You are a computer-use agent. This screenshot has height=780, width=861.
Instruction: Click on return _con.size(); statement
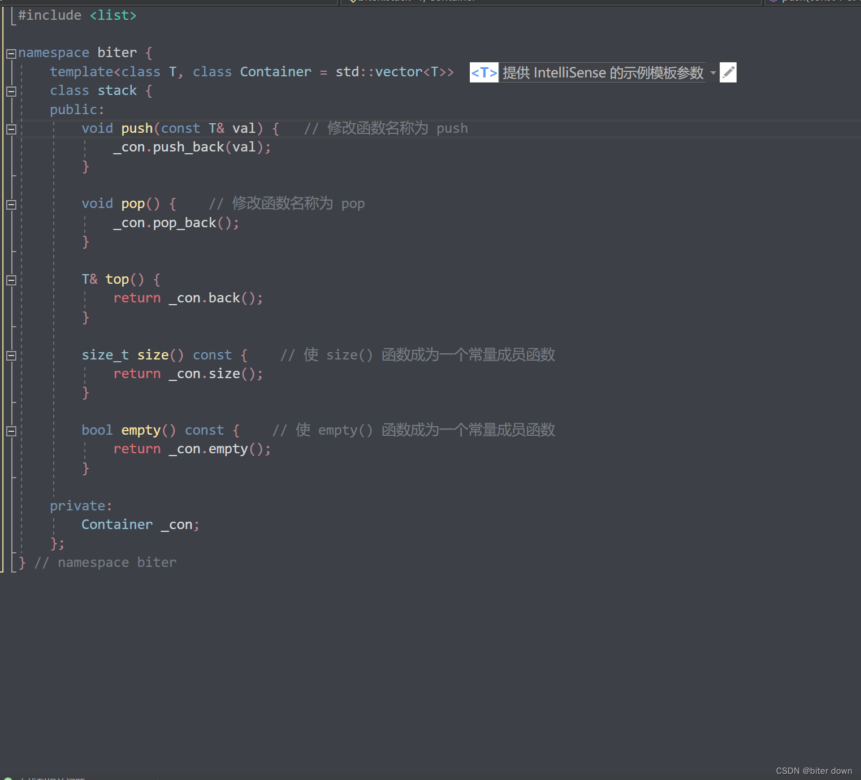(188, 374)
